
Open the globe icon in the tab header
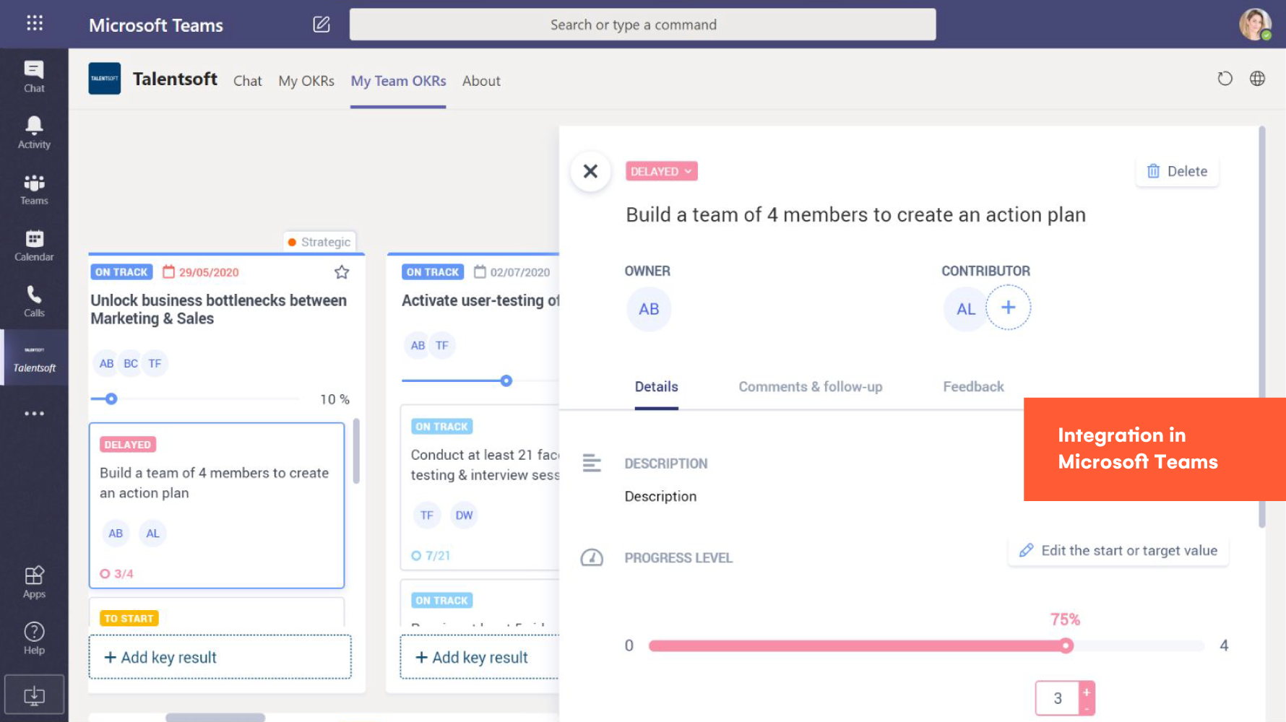click(x=1257, y=79)
